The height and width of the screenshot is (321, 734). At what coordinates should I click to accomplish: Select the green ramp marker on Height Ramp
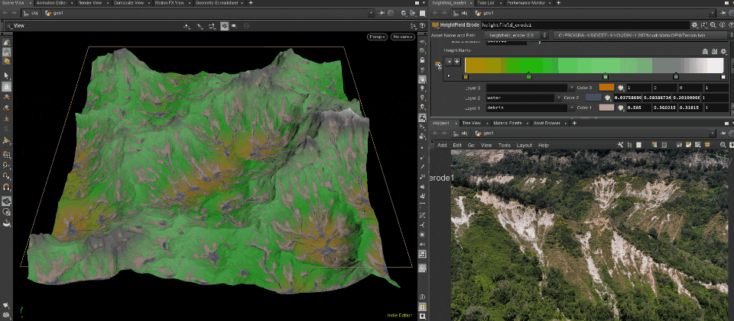click(x=528, y=76)
